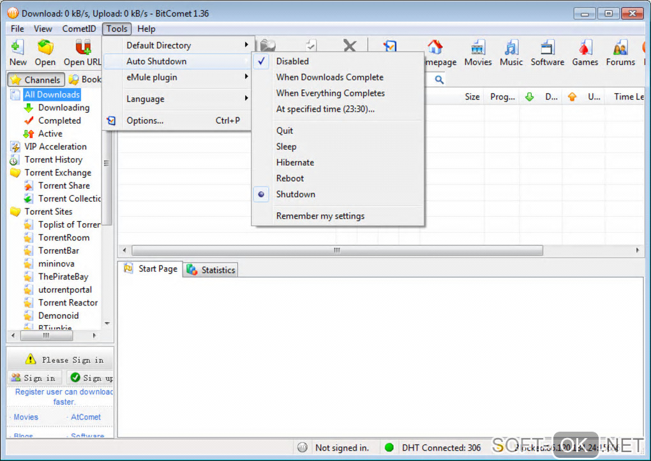The height and width of the screenshot is (461, 651).
Task: Click the Sign in button
Action: click(x=34, y=377)
